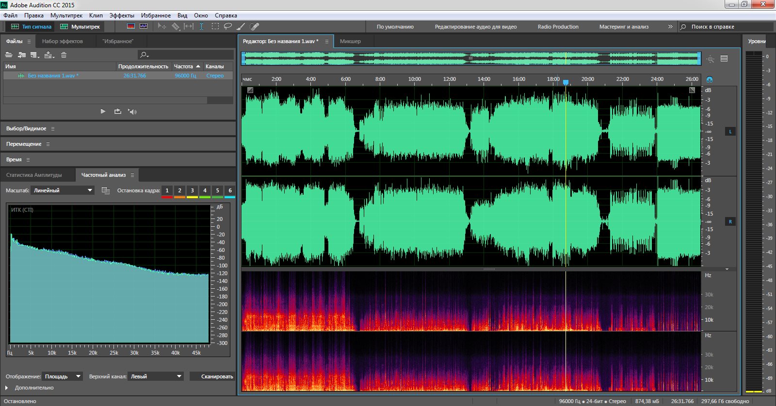Open the Редактор panel menu icon

327,41
